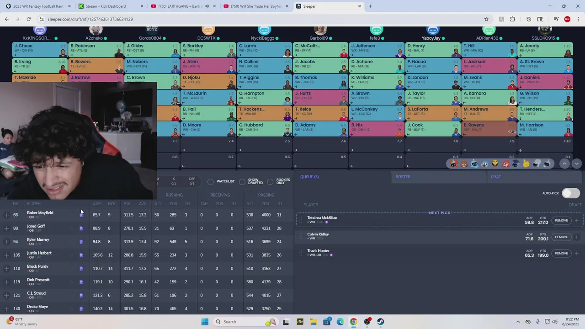This screenshot has height=329, width=585.
Task: Collapse draft board with up chevron
Action: coord(565,164)
